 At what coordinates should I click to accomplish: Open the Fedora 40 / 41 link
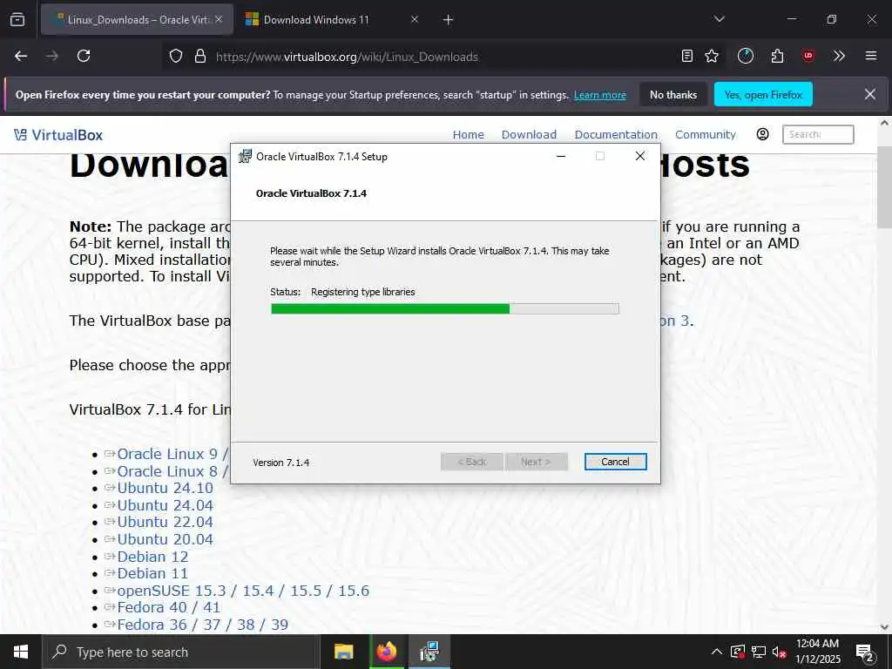(x=168, y=607)
